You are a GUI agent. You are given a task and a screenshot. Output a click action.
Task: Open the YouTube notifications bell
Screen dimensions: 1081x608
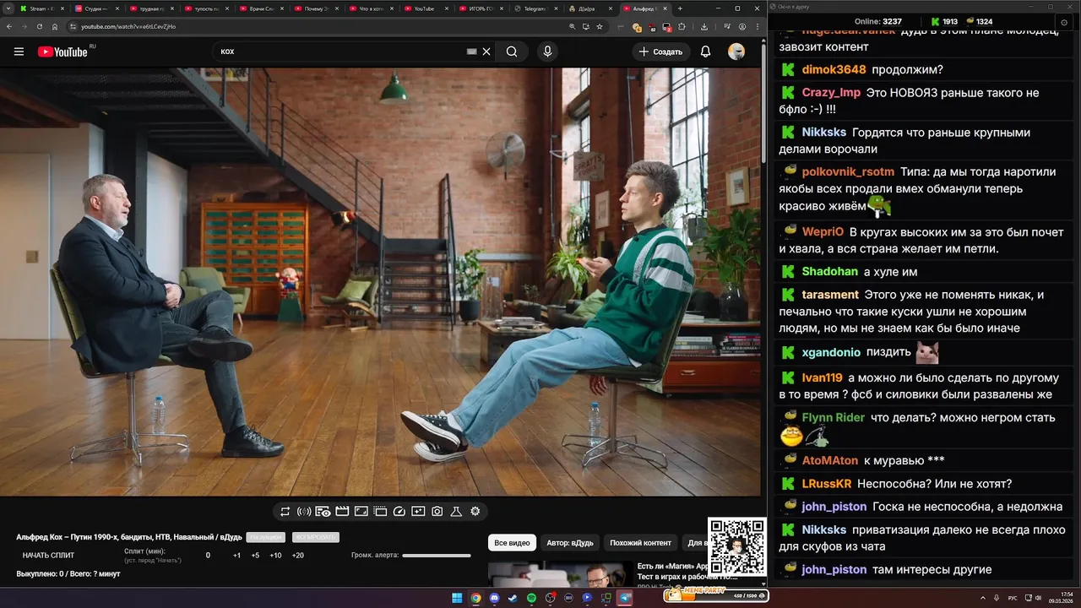(x=705, y=52)
